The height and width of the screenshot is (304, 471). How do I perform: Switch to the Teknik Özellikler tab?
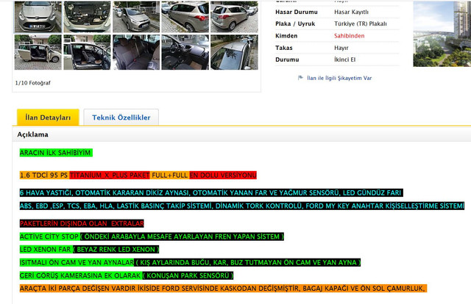(121, 117)
